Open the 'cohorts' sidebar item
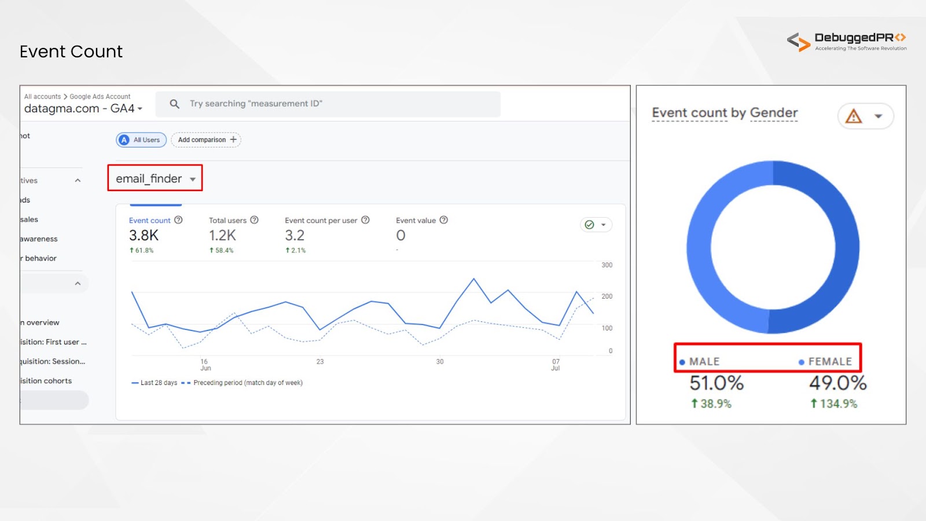This screenshot has width=926, height=521. (x=46, y=381)
